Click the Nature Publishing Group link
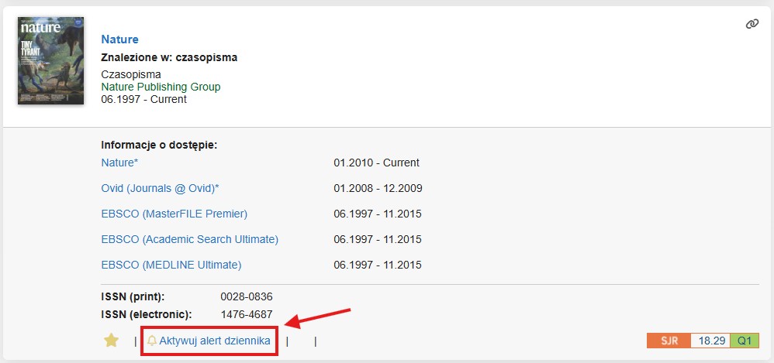 [x=161, y=87]
